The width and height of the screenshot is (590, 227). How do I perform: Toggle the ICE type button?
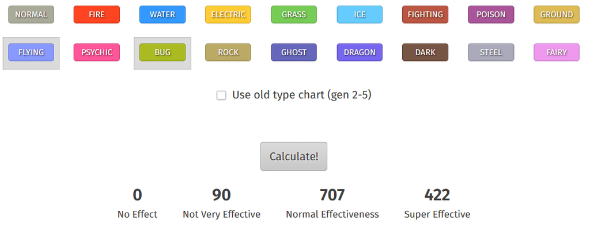point(360,14)
